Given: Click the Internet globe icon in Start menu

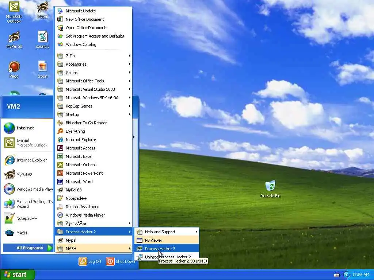Looking at the screenshot, I should [x=9, y=128].
